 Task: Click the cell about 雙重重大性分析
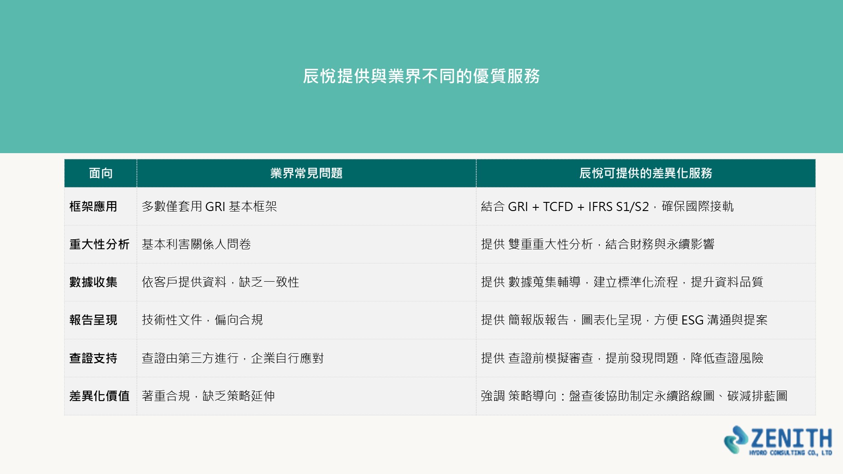646,244
